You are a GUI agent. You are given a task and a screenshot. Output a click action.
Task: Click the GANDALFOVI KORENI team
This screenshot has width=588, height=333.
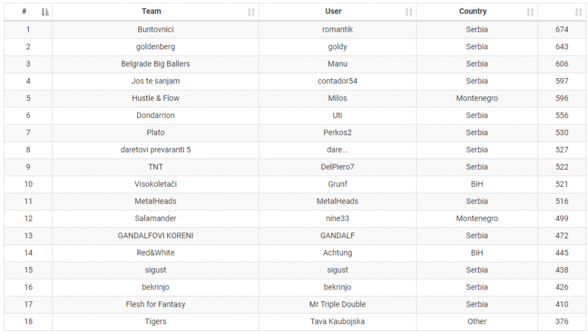coord(156,236)
